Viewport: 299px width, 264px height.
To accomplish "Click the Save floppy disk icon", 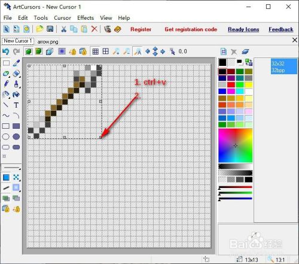I will pos(50,29).
